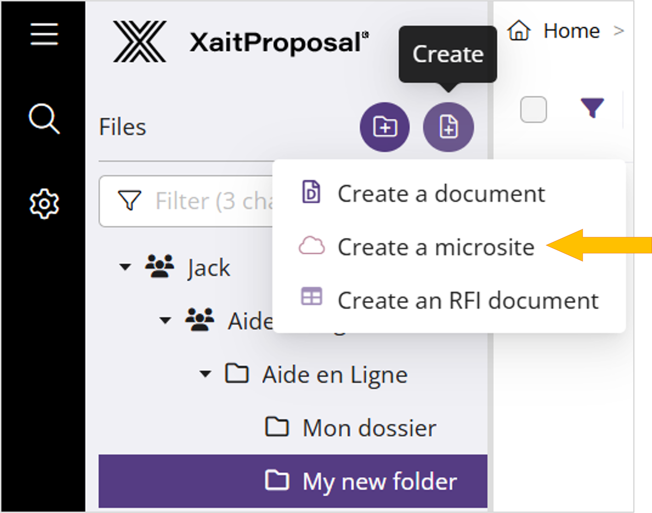Image resolution: width=652 pixels, height=513 pixels.
Task: Click the Create document button
Action: tap(448, 127)
